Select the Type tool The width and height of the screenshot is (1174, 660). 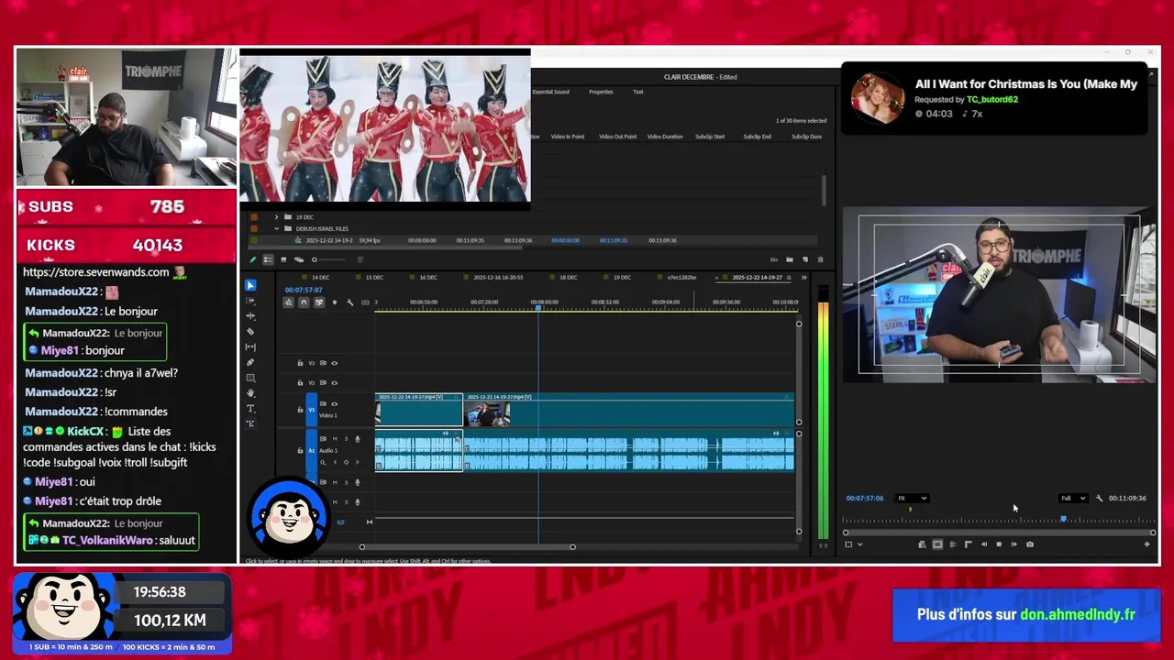click(x=249, y=408)
